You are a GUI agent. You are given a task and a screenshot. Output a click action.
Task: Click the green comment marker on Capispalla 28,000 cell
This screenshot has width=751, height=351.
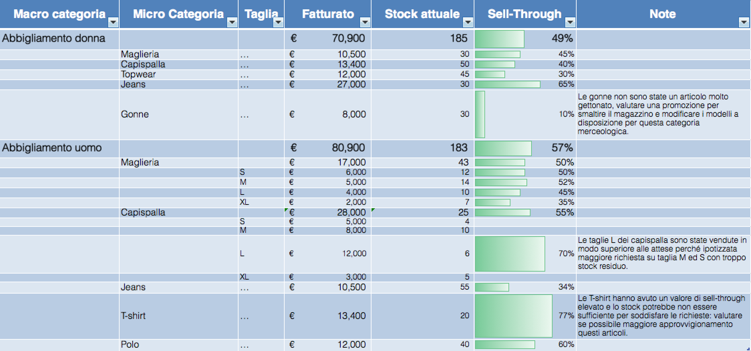point(287,209)
